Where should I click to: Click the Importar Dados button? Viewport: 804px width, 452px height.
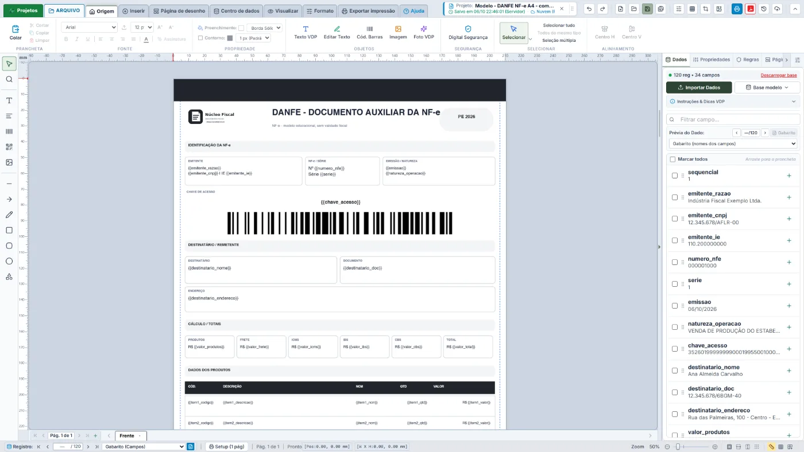coord(699,88)
